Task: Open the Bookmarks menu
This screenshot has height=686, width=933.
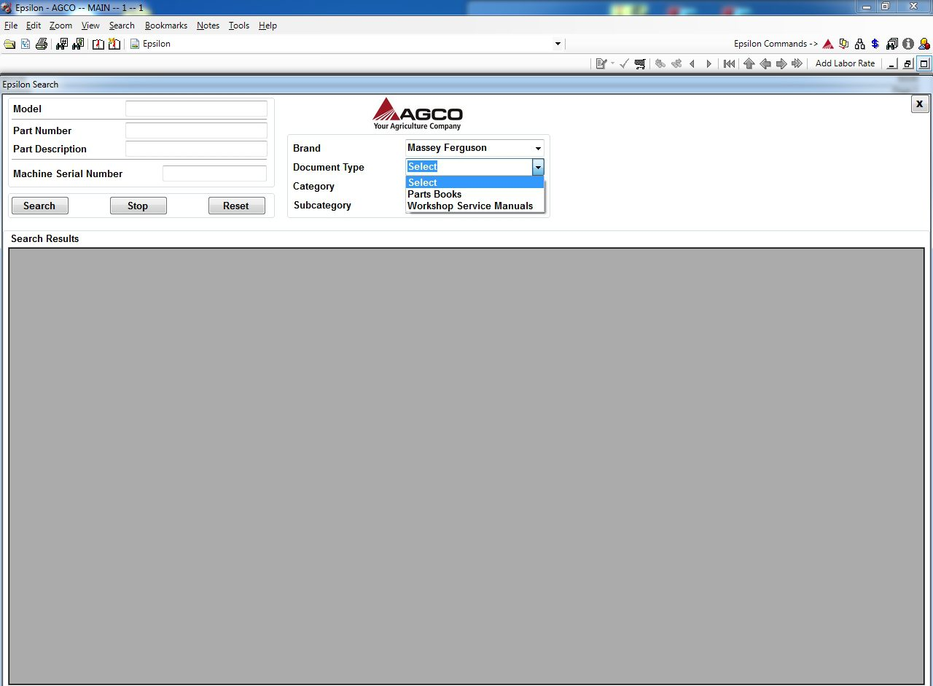Action: click(166, 26)
